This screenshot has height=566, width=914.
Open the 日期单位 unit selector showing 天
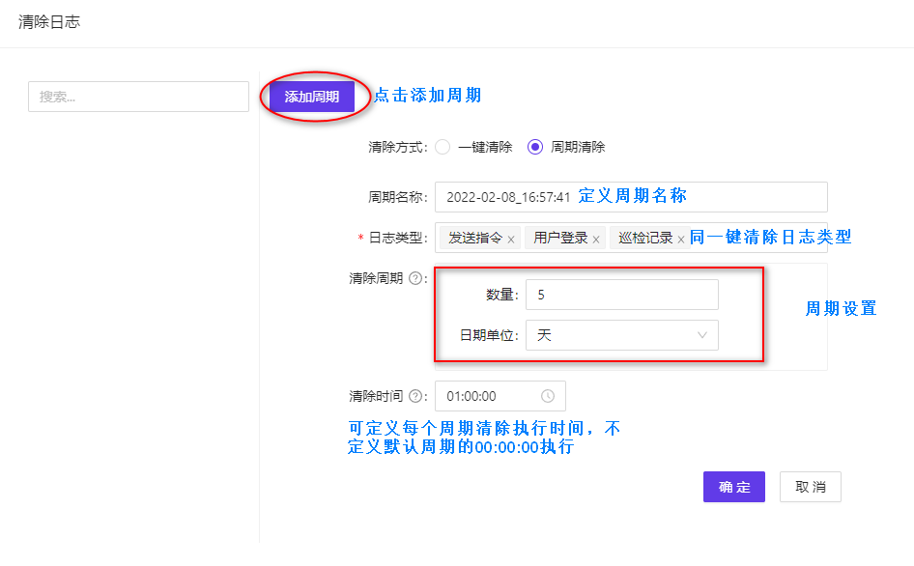click(x=623, y=333)
